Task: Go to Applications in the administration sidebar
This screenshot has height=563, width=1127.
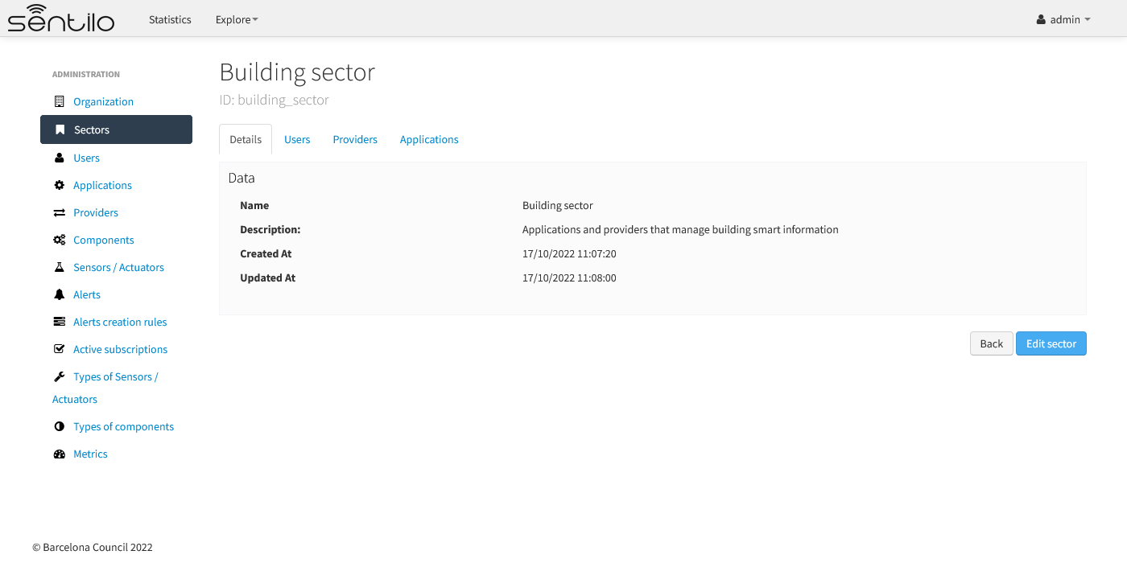Action: click(102, 185)
